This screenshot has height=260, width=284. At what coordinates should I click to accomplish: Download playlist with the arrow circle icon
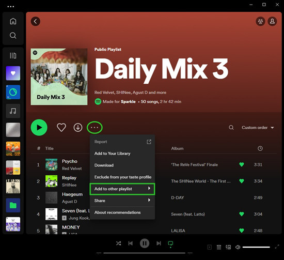[78, 128]
